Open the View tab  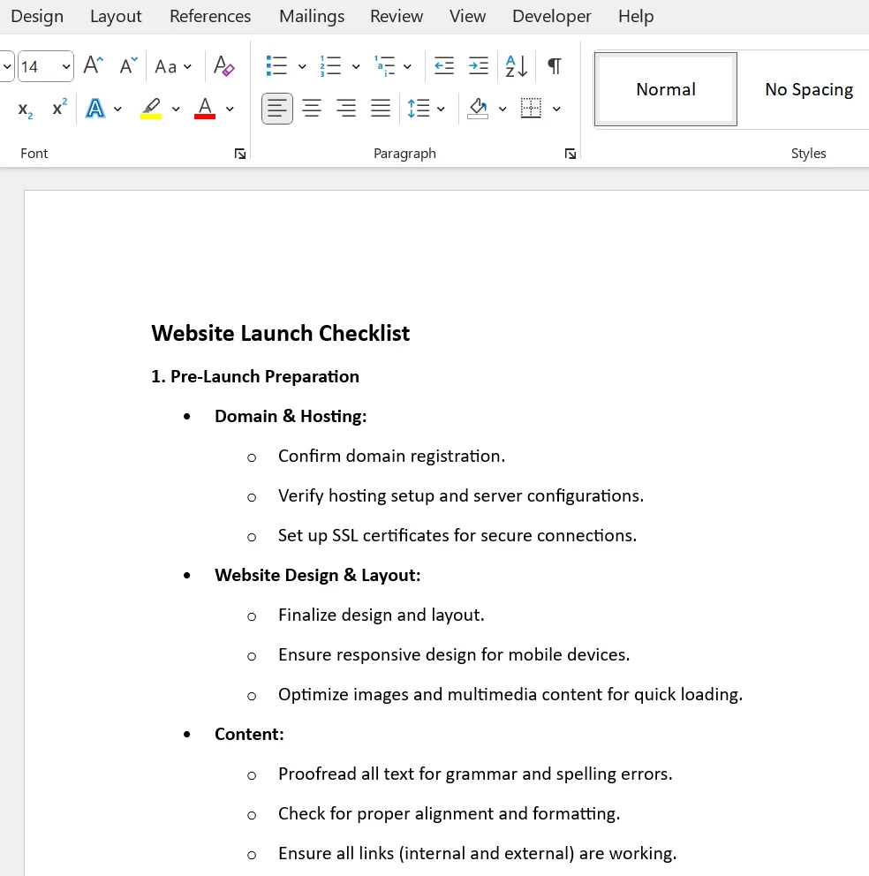point(468,16)
